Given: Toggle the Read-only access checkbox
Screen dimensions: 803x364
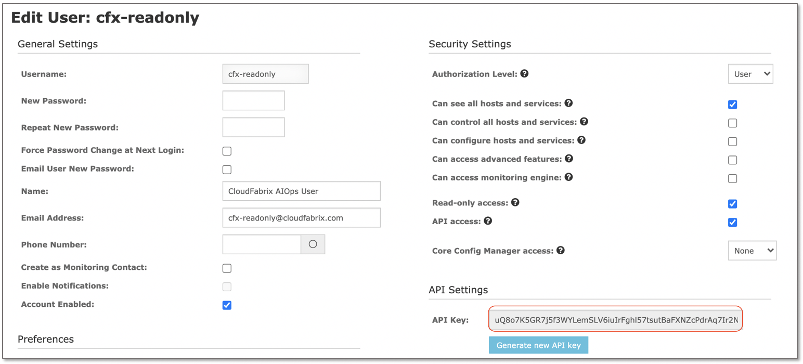Looking at the screenshot, I should 732,204.
